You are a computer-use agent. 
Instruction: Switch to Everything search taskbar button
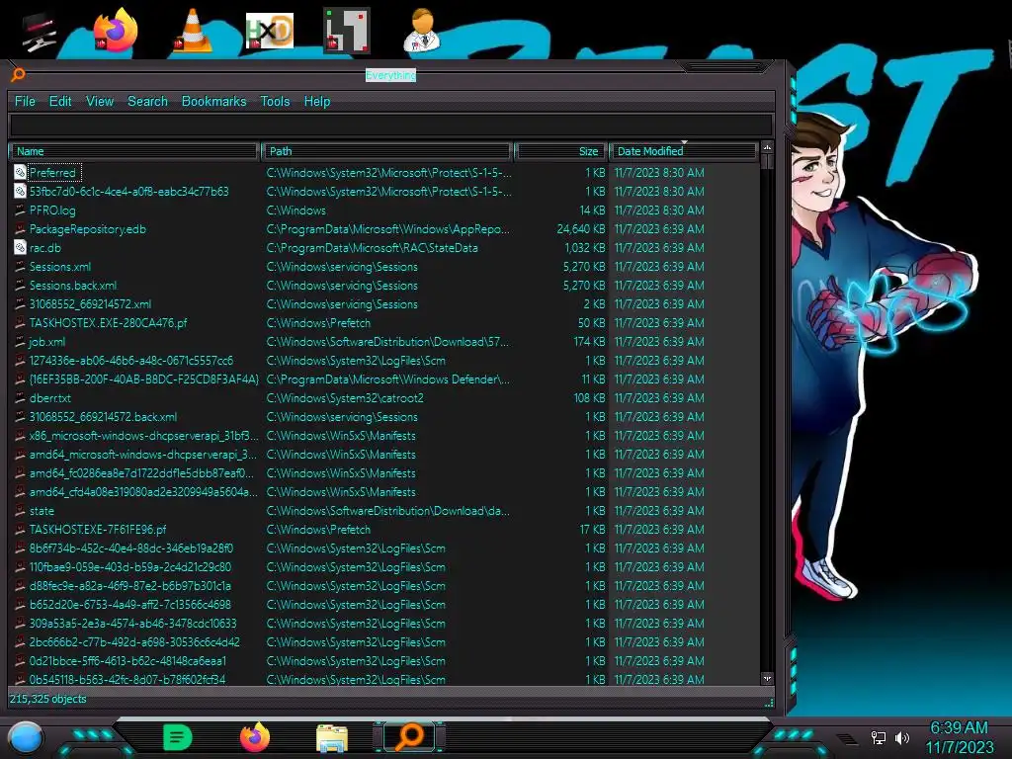point(409,737)
